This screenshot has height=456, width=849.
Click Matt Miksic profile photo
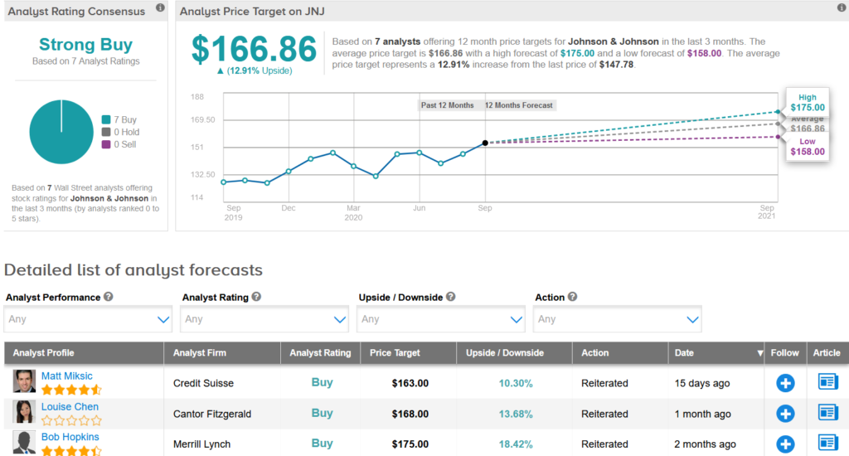pos(24,381)
